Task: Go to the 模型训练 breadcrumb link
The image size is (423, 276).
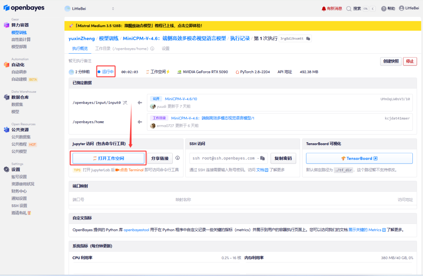Action: pyautogui.click(x=109, y=38)
